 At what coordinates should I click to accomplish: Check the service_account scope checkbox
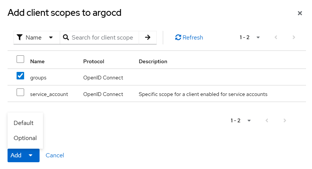tap(20, 93)
